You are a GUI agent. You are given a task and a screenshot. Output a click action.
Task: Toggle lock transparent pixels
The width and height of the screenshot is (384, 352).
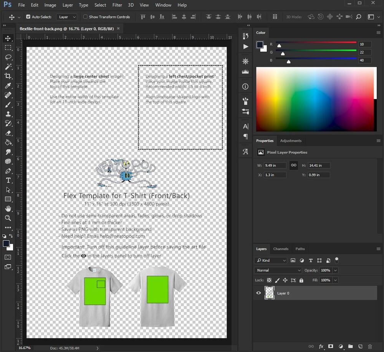(x=269, y=280)
